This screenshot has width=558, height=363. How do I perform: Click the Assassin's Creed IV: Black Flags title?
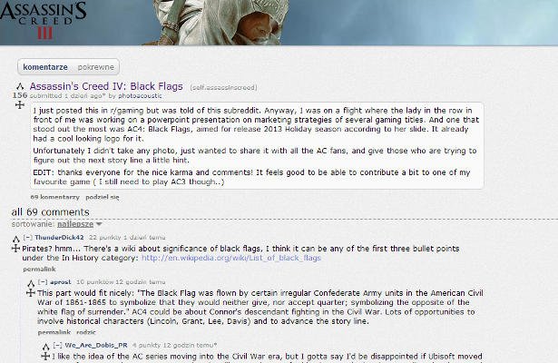click(x=106, y=86)
